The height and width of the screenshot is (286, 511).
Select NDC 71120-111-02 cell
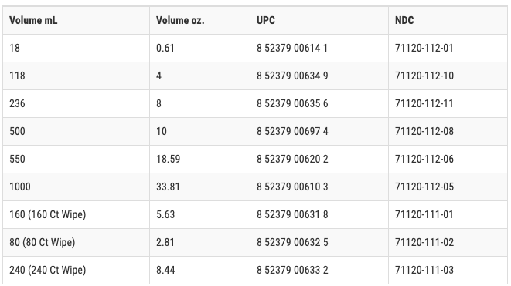coord(448,243)
